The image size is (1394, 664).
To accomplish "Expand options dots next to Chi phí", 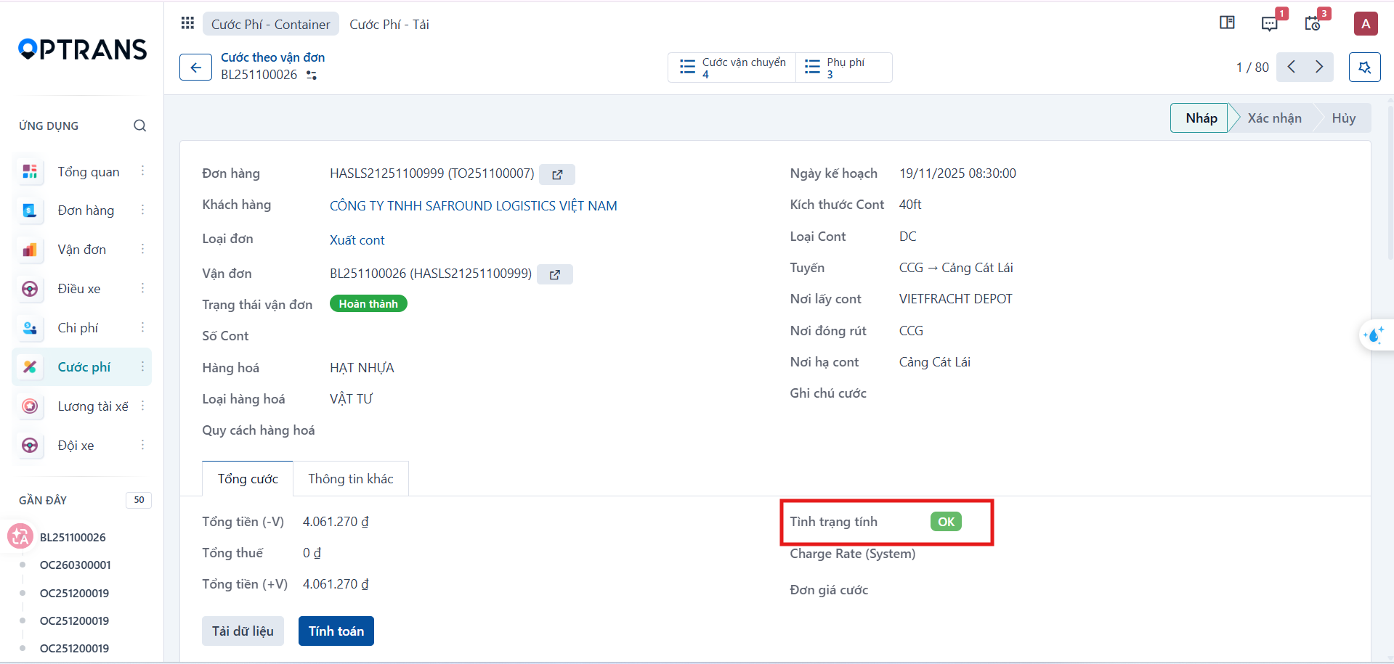I will (142, 327).
